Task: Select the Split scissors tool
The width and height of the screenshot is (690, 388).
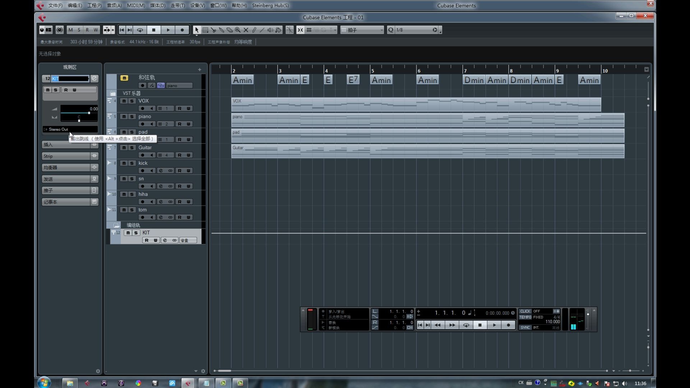Action: pyautogui.click(x=213, y=30)
